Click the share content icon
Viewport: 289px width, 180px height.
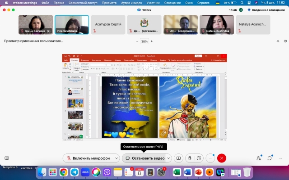(179, 158)
